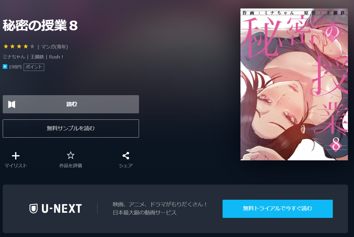Select the fifth grey rating star
Image resolution: width=354 pixels, height=237 pixels.
click(32, 46)
